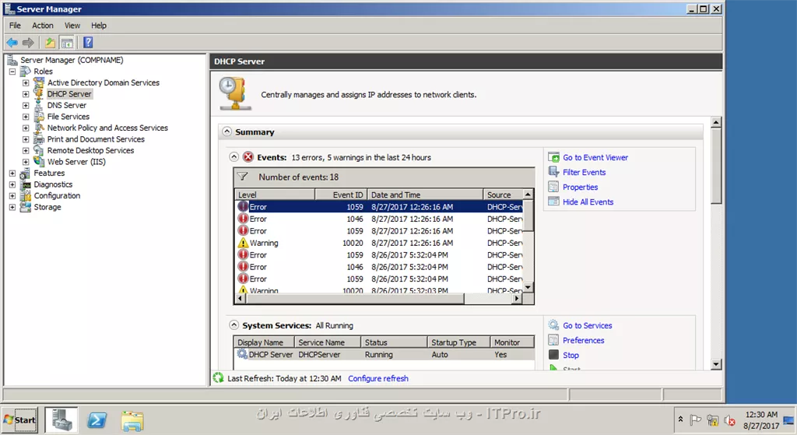Click the green refresh icon in status bar
Image resolution: width=797 pixels, height=435 pixels.
[x=218, y=378]
